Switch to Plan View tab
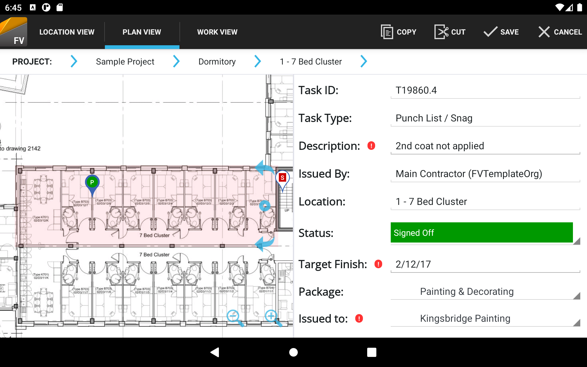 (142, 32)
